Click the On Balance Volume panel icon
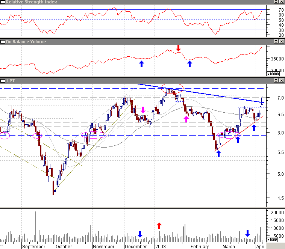 (3, 42)
